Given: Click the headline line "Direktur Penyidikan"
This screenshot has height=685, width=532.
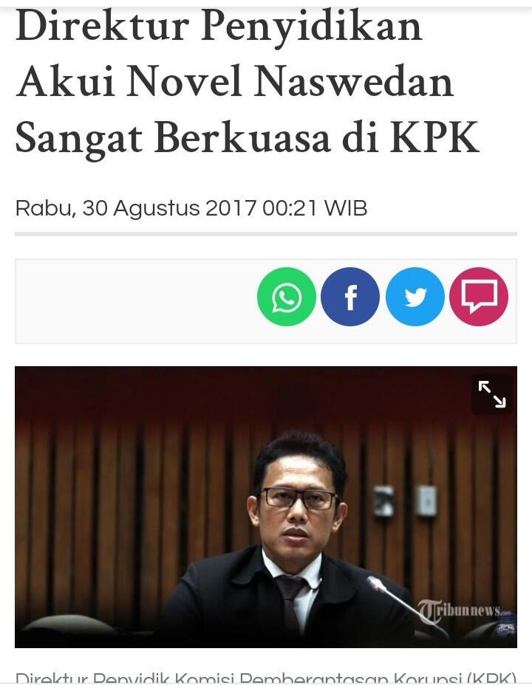Looking at the screenshot, I should click(x=219, y=28).
